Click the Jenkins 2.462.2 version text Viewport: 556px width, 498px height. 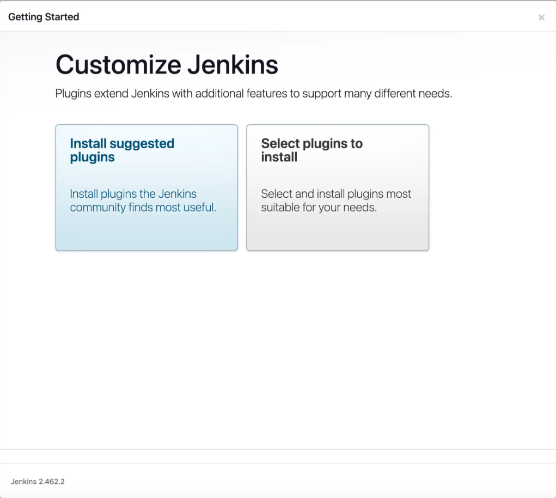point(38,481)
